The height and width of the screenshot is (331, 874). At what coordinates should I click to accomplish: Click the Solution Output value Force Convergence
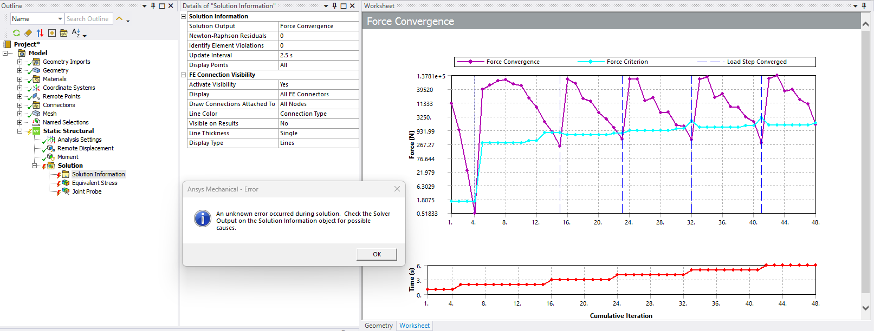coord(319,26)
